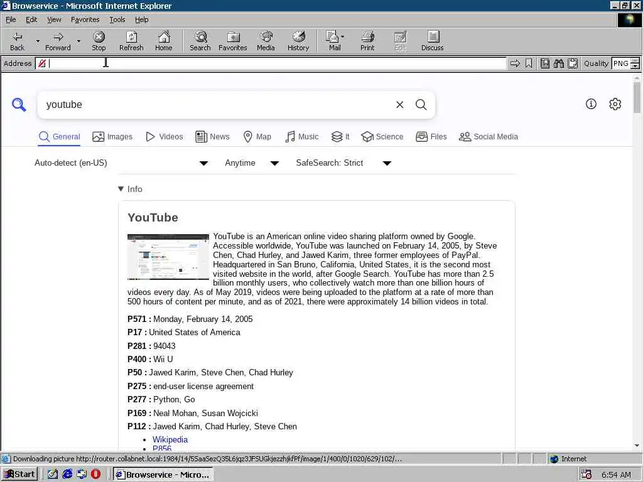Click the bookmarks book icon in Browservice bar

click(544, 63)
